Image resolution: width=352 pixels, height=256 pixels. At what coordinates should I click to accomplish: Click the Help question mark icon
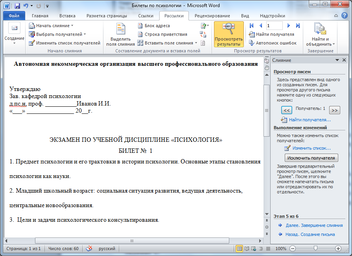coord(345,16)
